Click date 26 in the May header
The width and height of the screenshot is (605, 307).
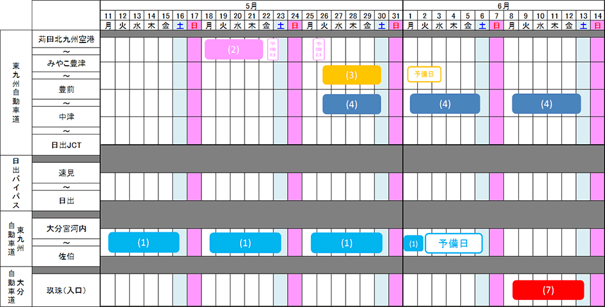(324, 16)
